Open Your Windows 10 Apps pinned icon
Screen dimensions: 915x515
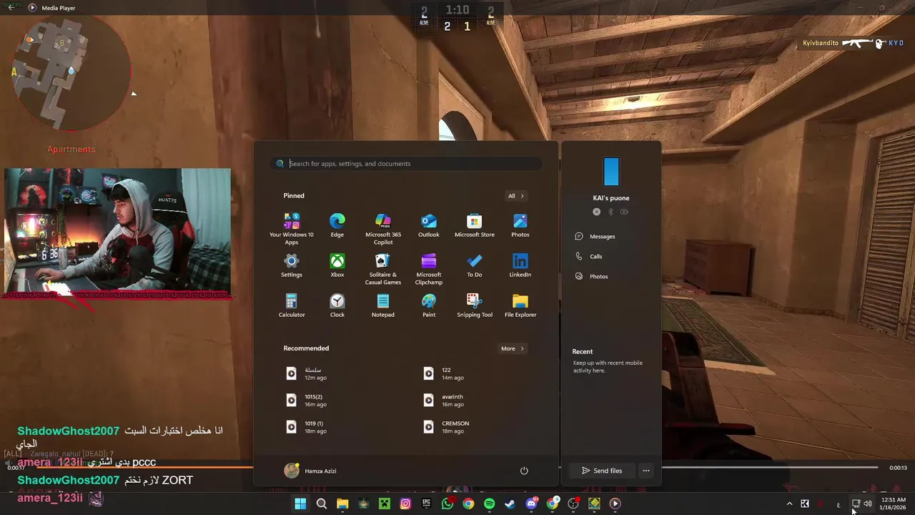292,228
